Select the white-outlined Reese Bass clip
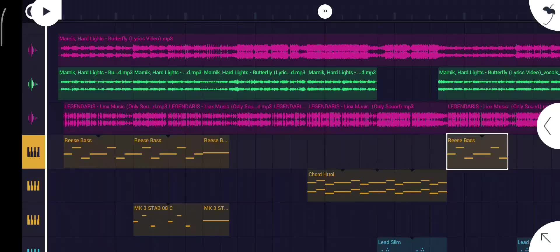560x252 pixels. pos(477,152)
